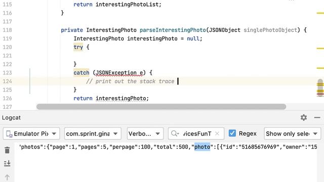Click the search magnifier icon in filter field

click(175, 133)
